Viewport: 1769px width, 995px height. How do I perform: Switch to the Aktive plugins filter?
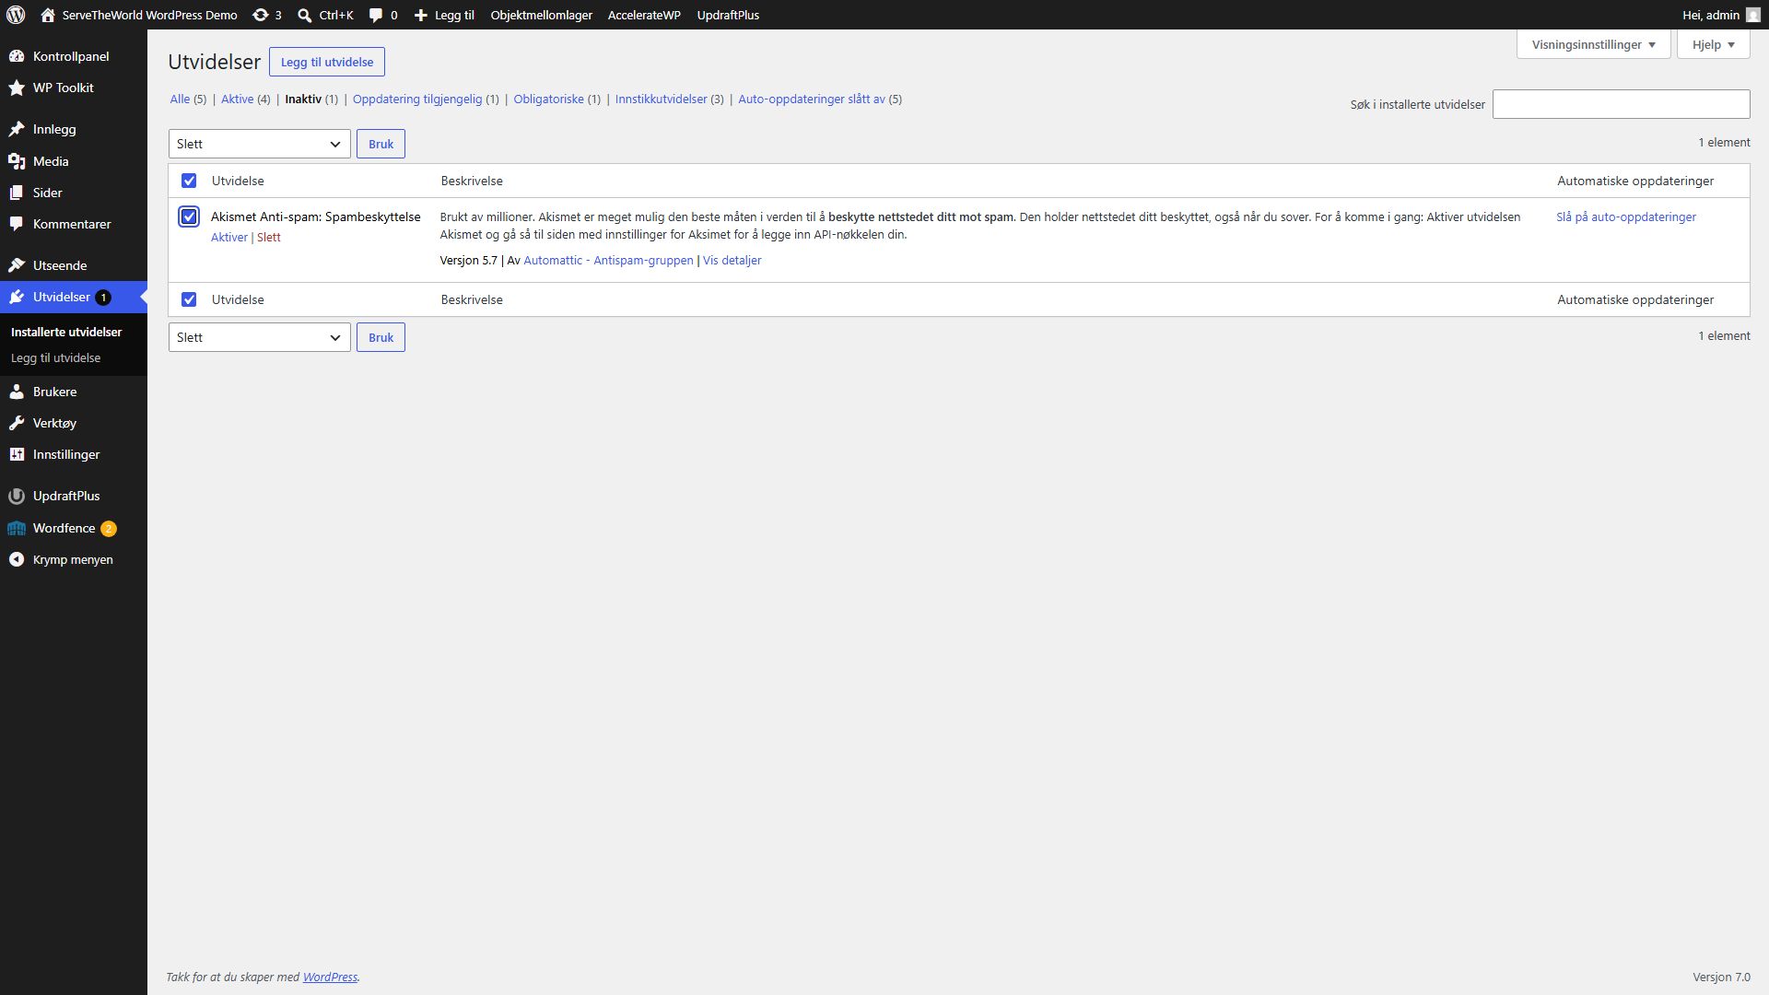point(237,99)
